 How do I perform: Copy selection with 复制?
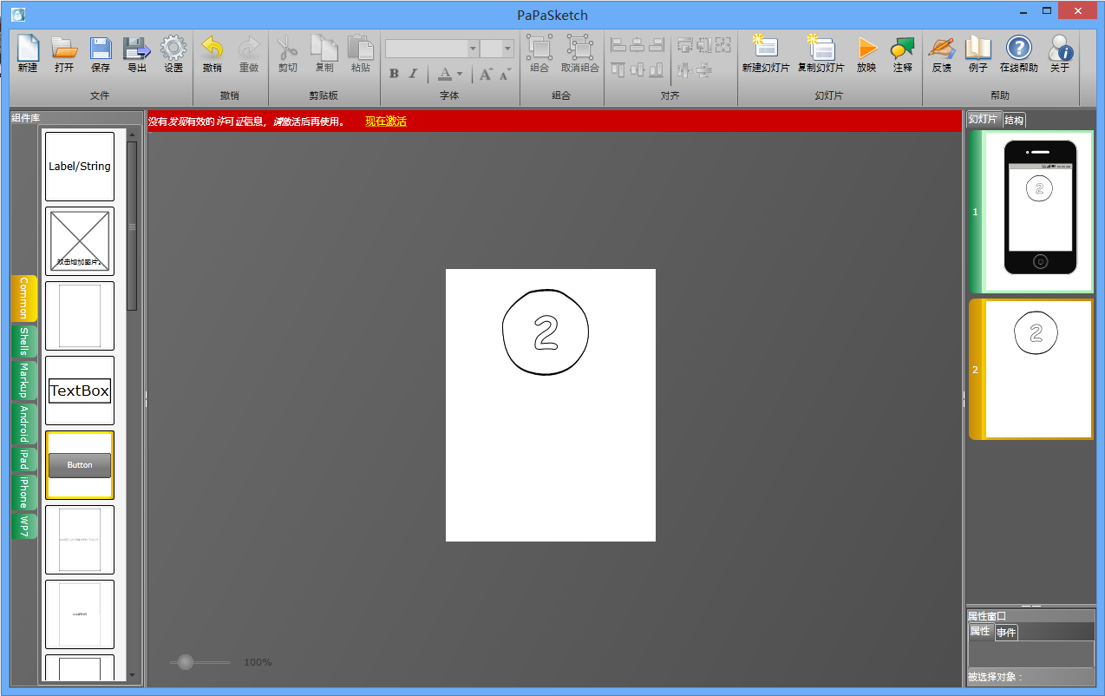[x=324, y=54]
